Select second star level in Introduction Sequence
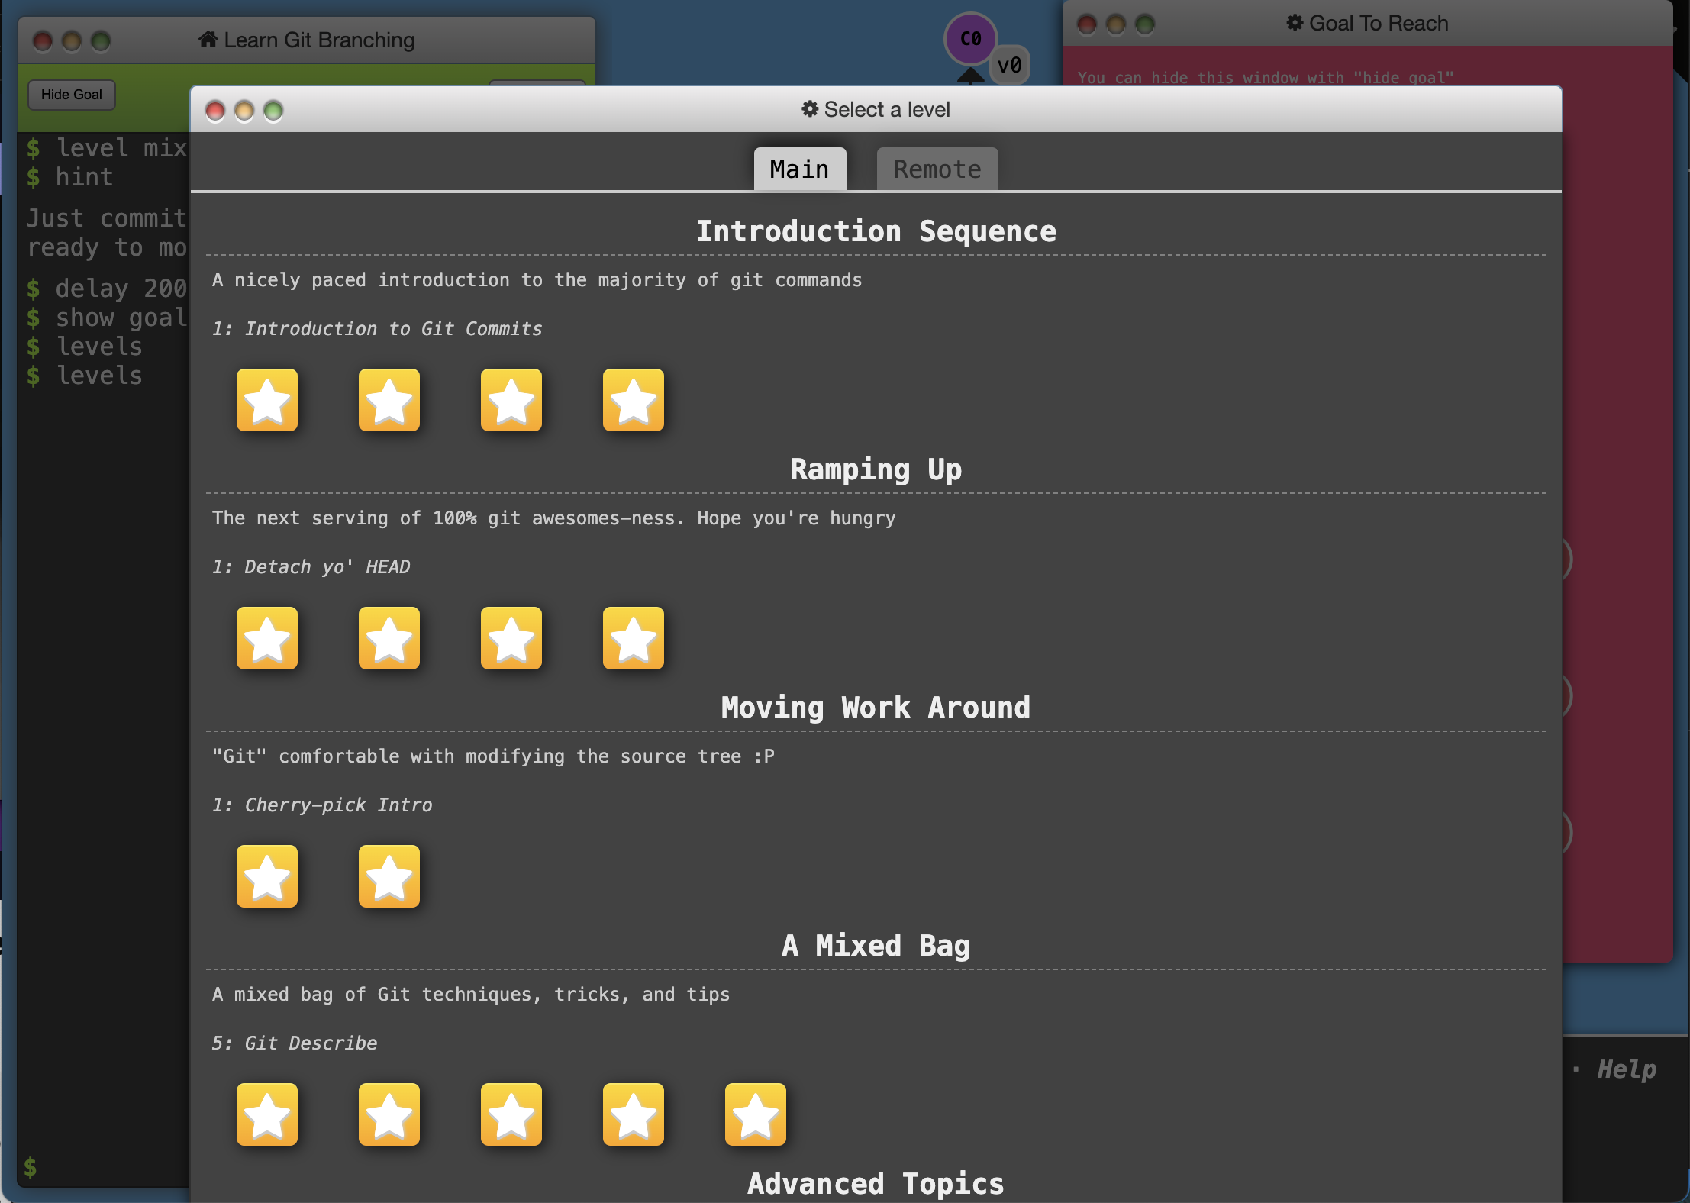This screenshot has width=1690, height=1203. click(389, 400)
